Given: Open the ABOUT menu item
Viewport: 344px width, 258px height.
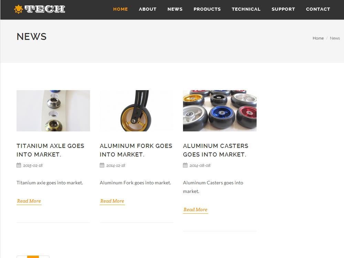Looking at the screenshot, I should [148, 9].
